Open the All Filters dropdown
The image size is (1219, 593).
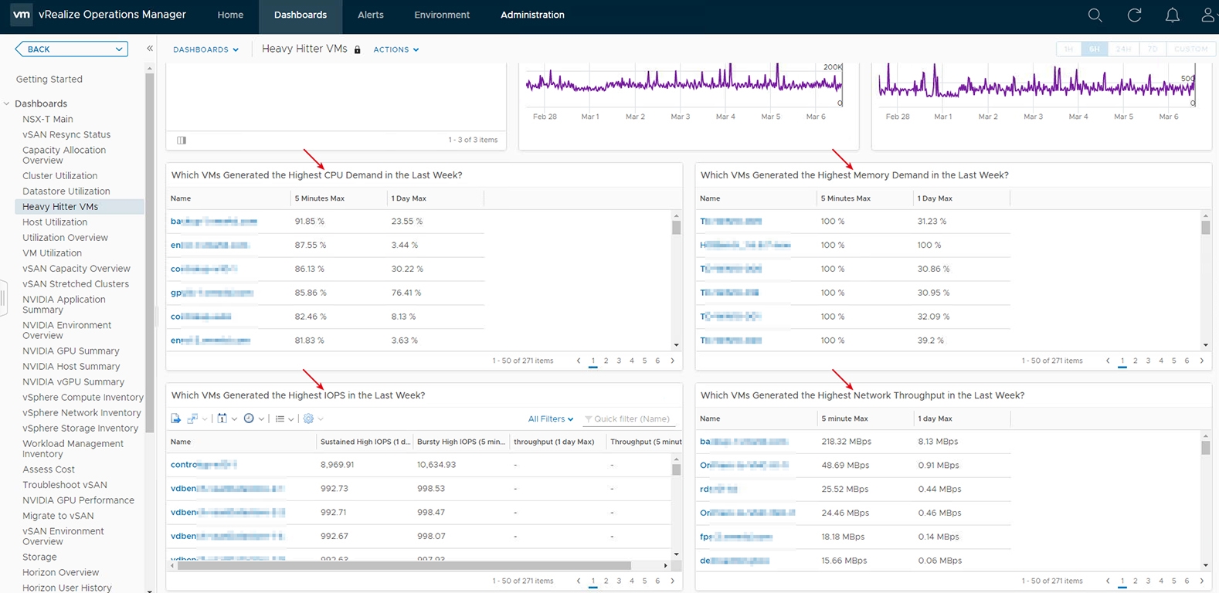pos(551,418)
